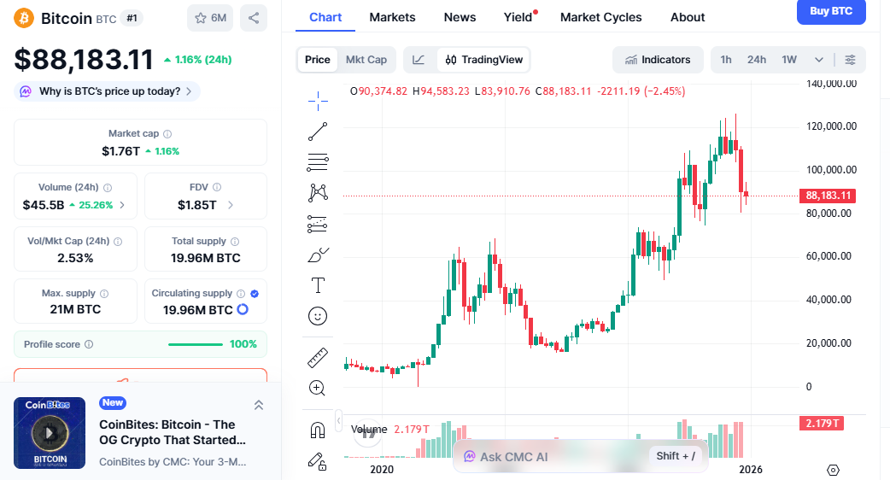This screenshot has width=890, height=480.
Task: Select the trend line drawing tool
Action: click(x=318, y=132)
